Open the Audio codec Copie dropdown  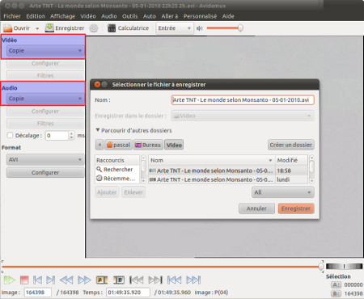(x=45, y=99)
